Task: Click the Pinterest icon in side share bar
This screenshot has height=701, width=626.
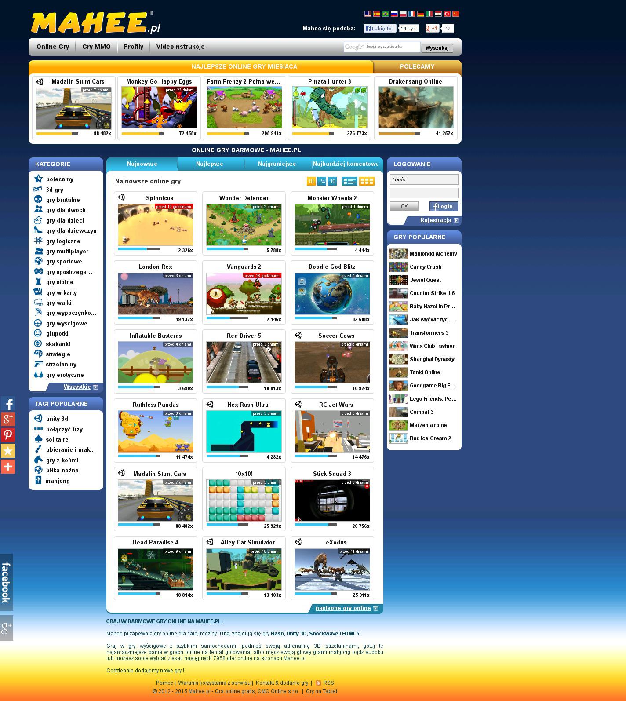Action: point(7,435)
